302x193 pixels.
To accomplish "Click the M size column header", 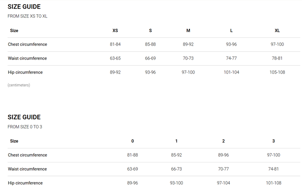I will (188, 31).
